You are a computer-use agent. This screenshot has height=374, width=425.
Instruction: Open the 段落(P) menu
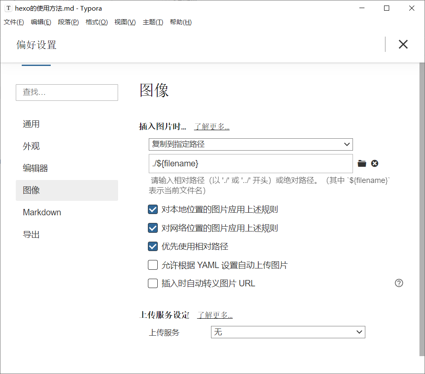click(x=68, y=22)
